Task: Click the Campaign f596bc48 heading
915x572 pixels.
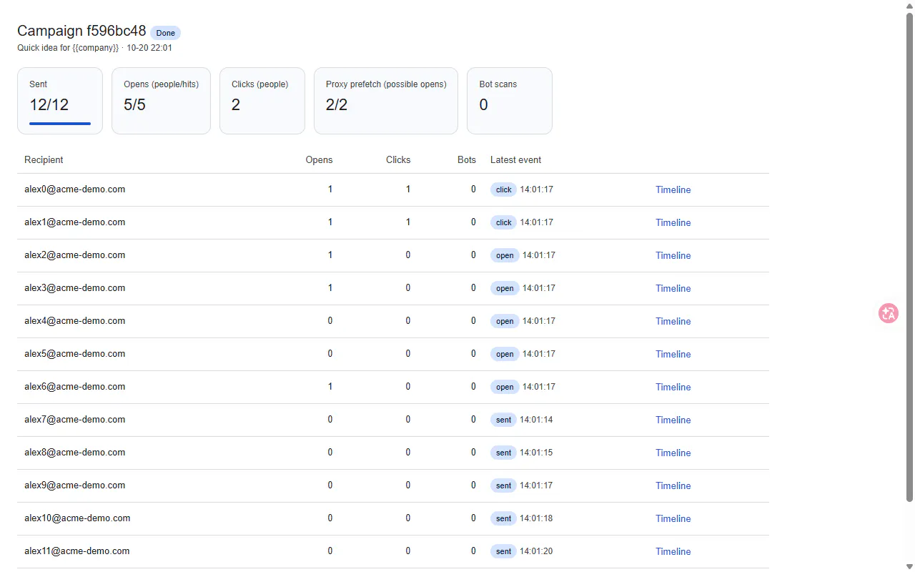Action: coord(81,31)
